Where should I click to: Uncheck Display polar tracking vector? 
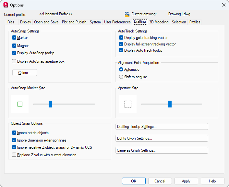121,38
